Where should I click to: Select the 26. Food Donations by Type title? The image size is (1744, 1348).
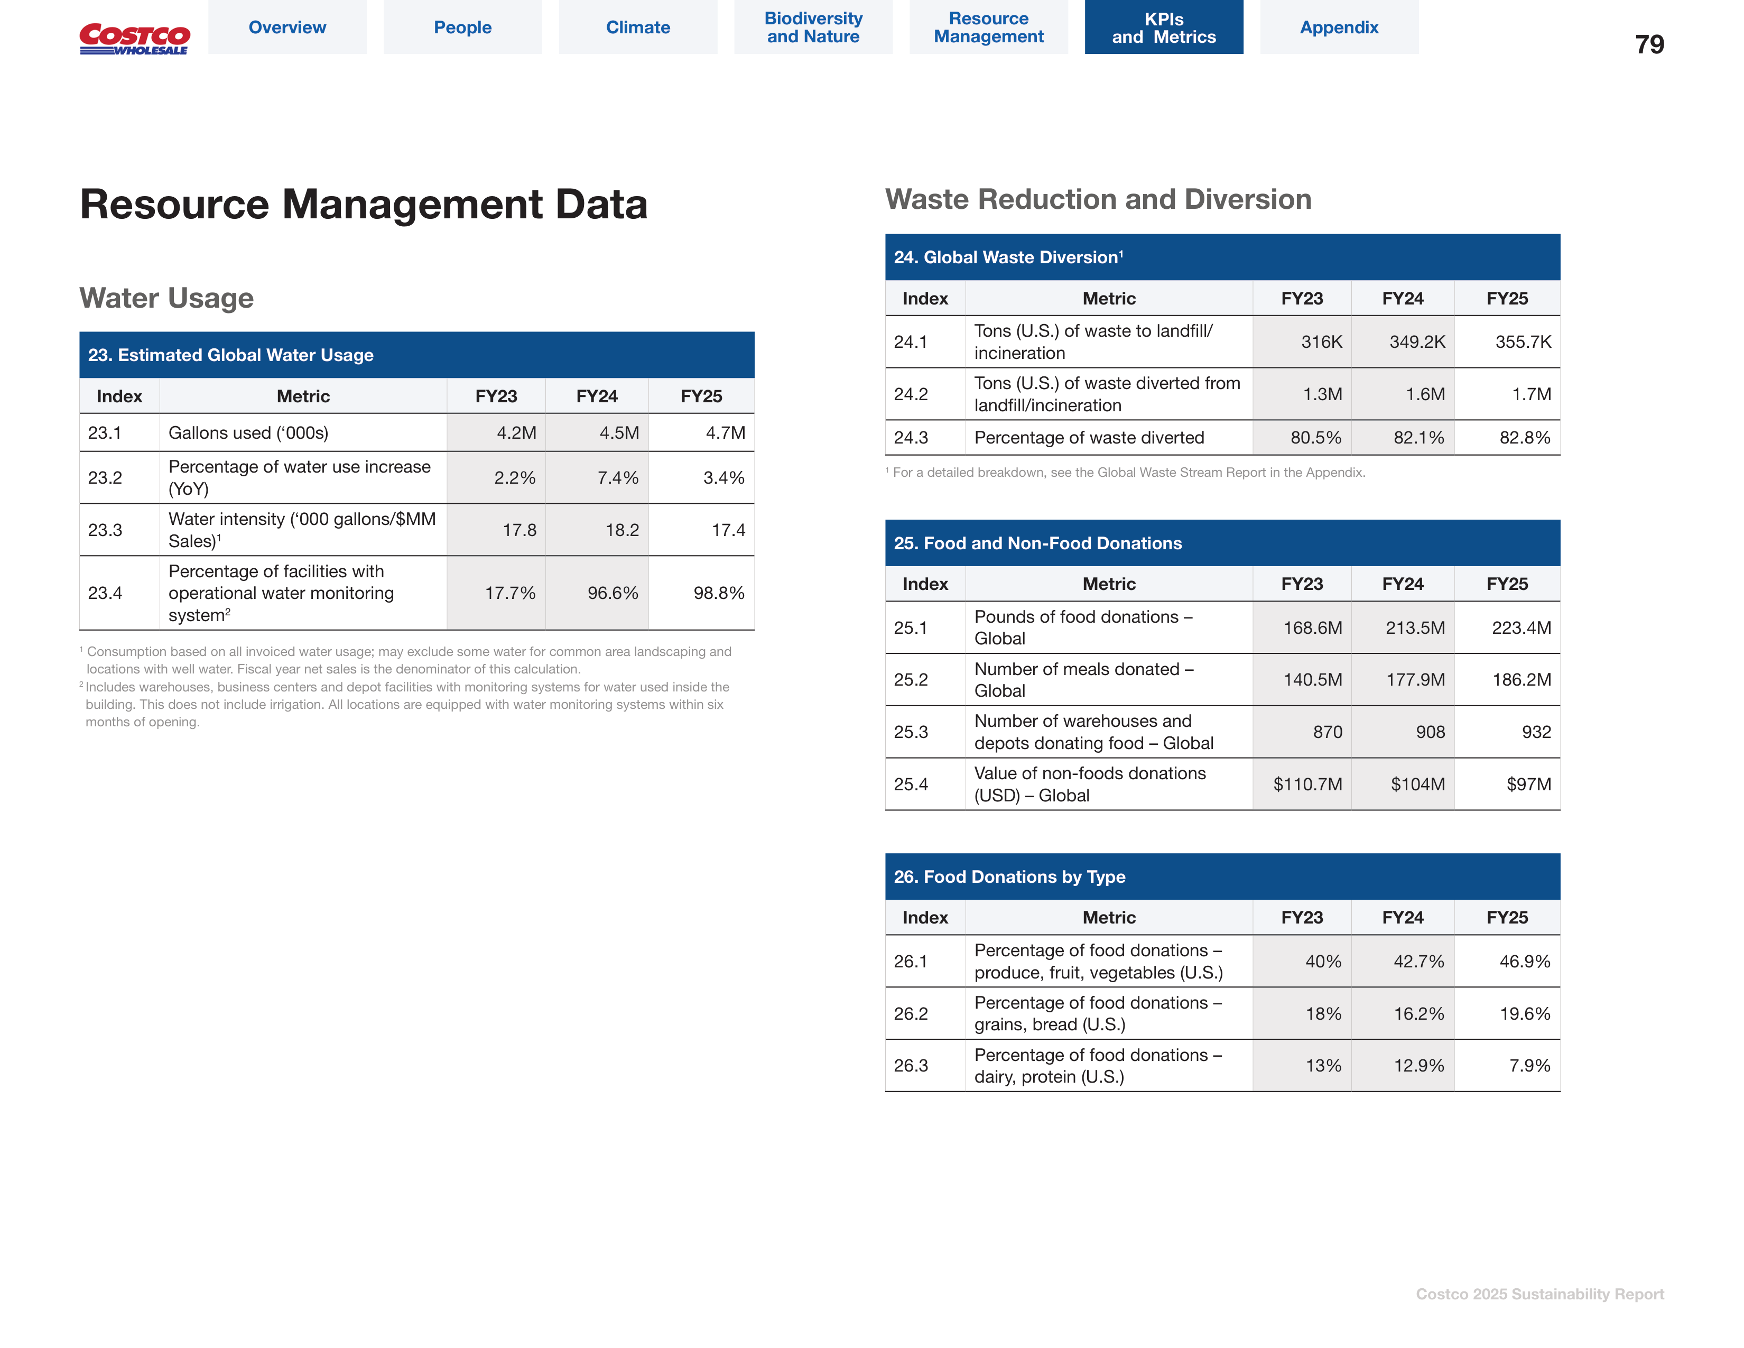[1009, 877]
